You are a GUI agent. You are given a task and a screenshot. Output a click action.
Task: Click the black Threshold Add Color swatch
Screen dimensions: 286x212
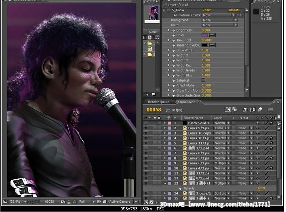click(x=205, y=45)
